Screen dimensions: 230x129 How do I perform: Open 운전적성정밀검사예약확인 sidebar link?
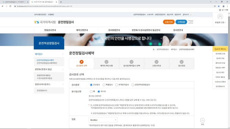pyautogui.click(x=47, y=63)
